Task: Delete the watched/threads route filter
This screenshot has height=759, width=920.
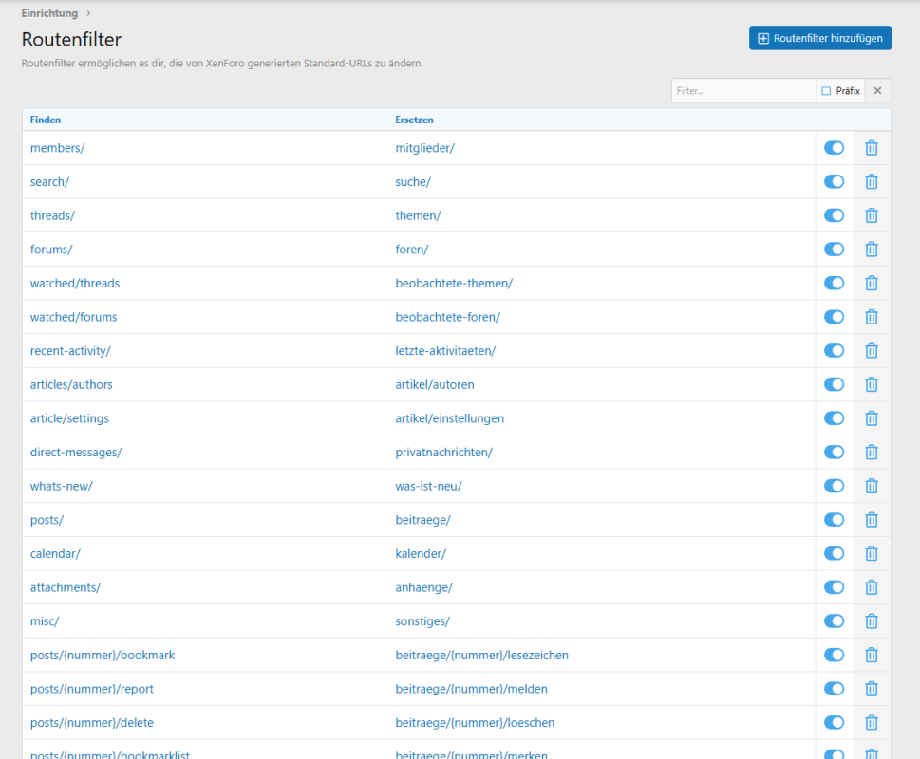Action: coord(872,283)
